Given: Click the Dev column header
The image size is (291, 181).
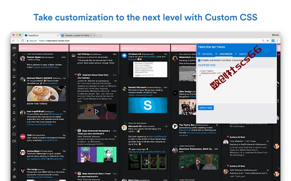Looking at the screenshot, I should pyautogui.click(x=183, y=48).
